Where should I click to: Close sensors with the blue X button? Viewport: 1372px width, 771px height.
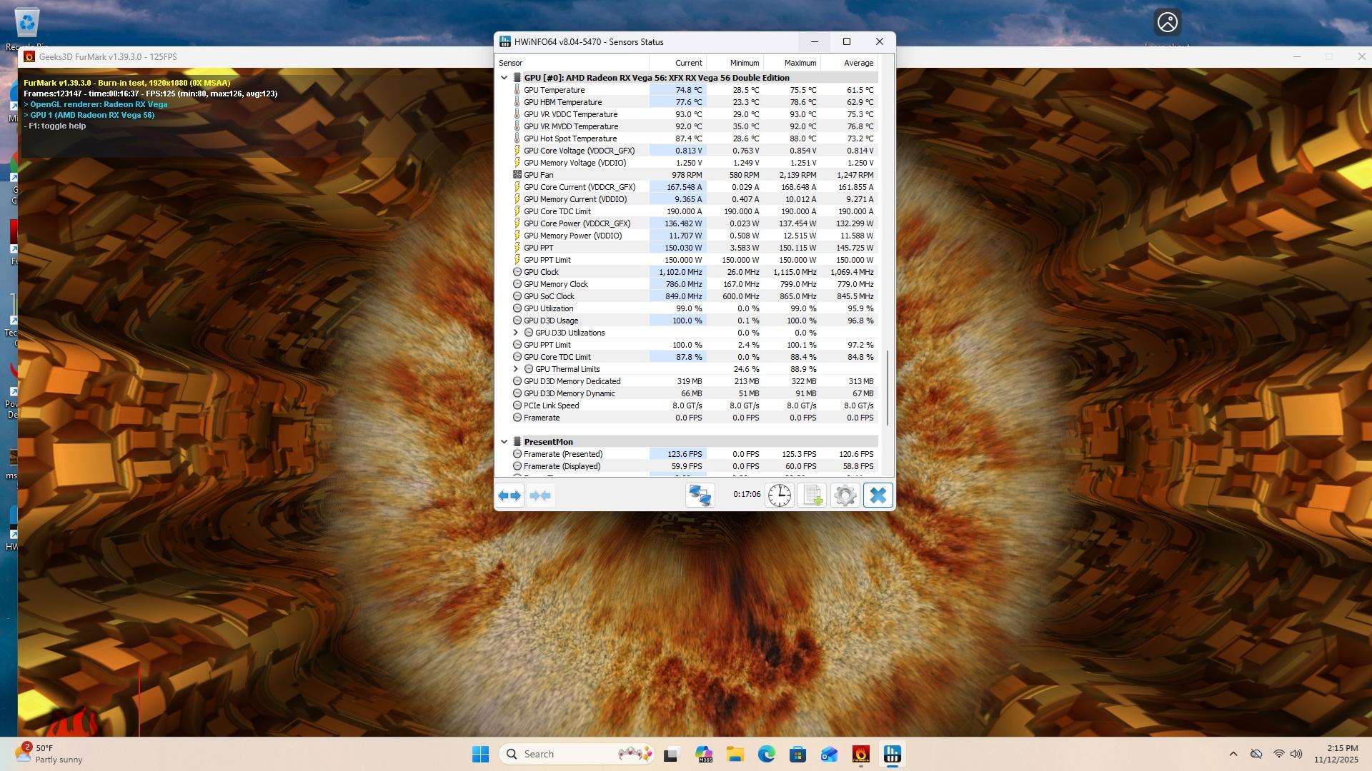(x=878, y=495)
